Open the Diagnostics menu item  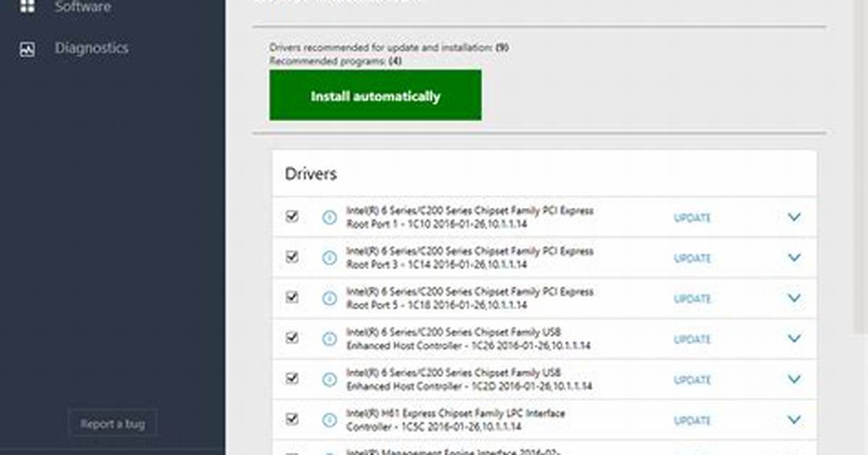pos(91,48)
